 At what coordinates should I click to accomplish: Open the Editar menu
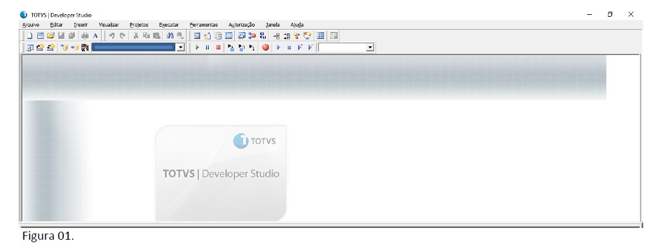click(56, 25)
